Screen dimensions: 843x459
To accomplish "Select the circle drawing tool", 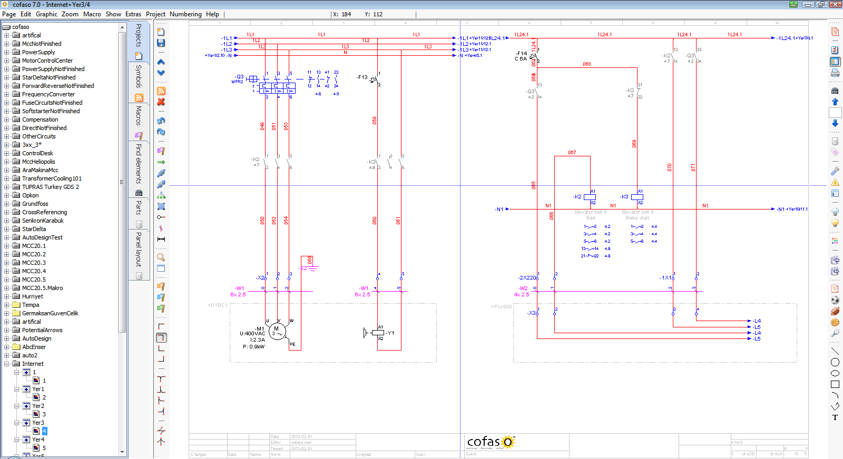I will (x=835, y=362).
